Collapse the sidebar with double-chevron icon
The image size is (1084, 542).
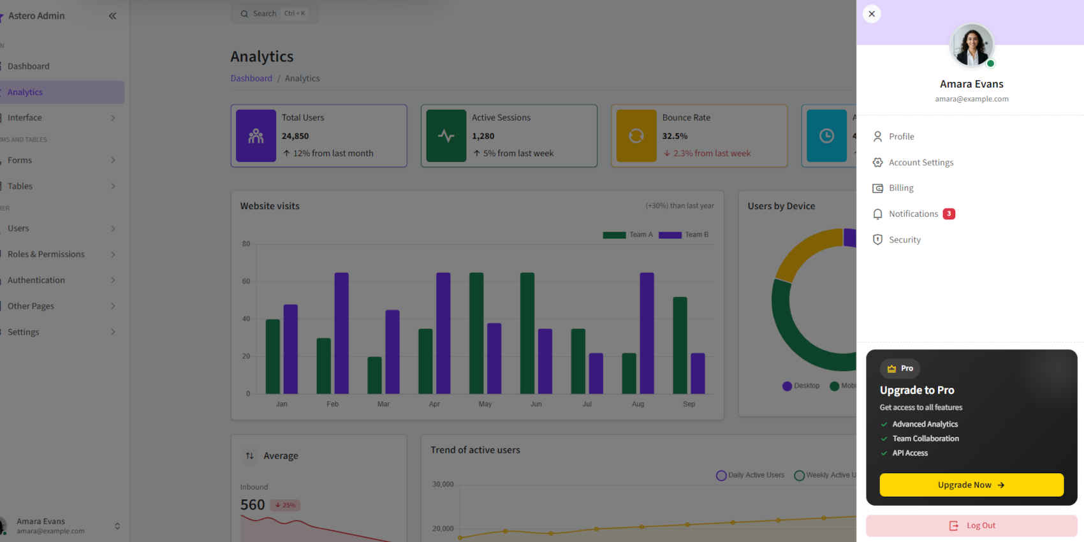tap(112, 16)
